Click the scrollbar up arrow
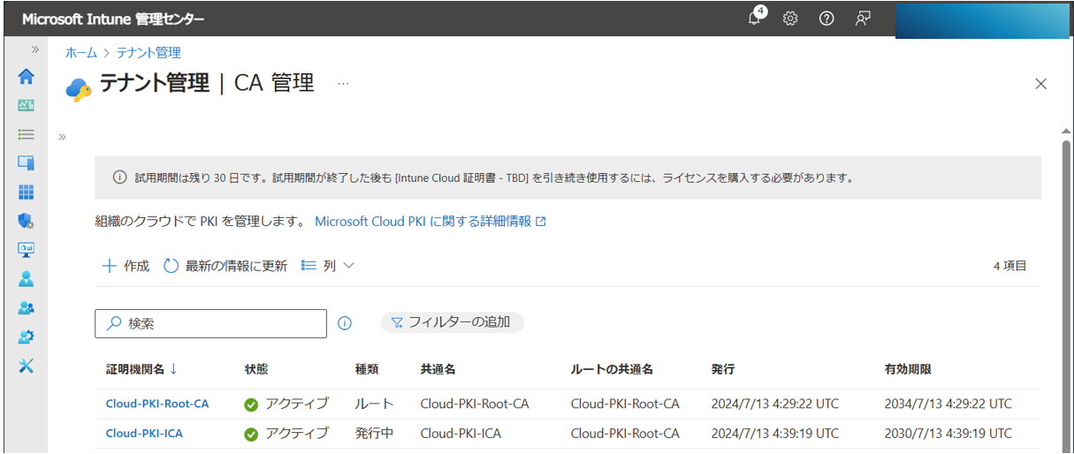This screenshot has width=1074, height=454. pyautogui.click(x=1066, y=131)
